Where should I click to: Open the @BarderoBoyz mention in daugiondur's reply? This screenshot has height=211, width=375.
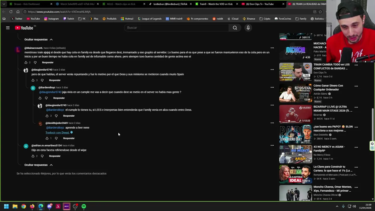[x=55, y=110]
